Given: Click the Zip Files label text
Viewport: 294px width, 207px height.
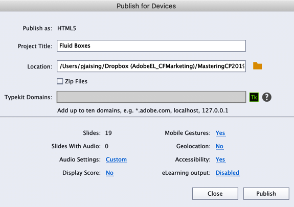Looking at the screenshot, I should (76, 81).
